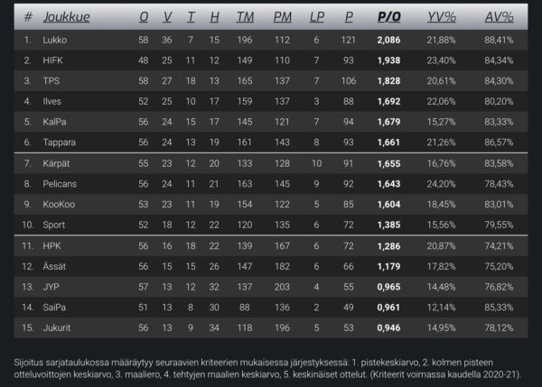This screenshot has width=542, height=387.
Task: Open the TPS team row
Action: tap(52, 81)
